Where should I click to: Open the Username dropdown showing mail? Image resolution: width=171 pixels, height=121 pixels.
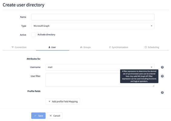pos(100,67)
